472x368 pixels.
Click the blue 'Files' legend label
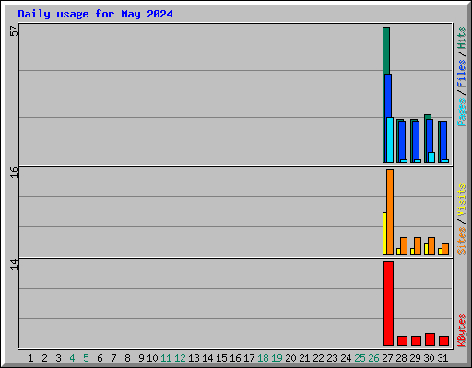pos(461,74)
